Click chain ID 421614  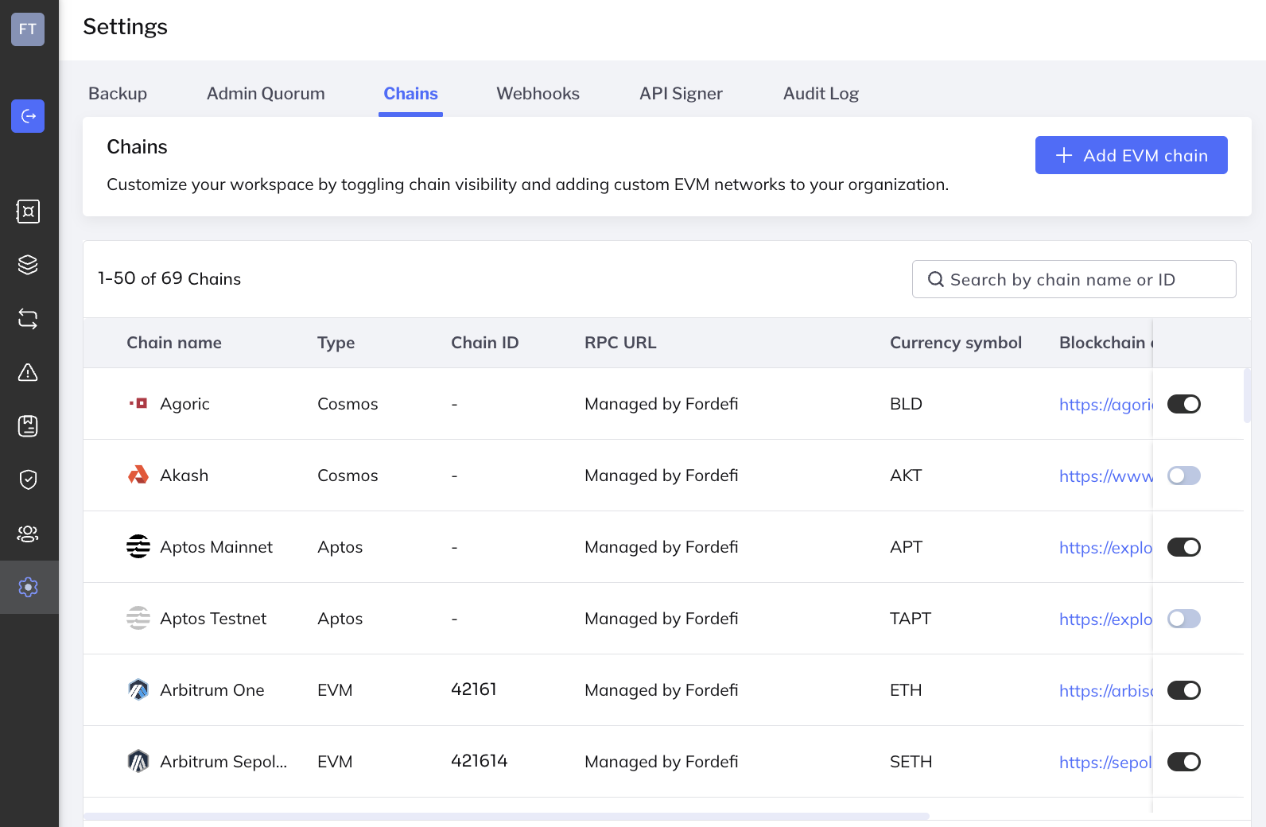click(479, 760)
